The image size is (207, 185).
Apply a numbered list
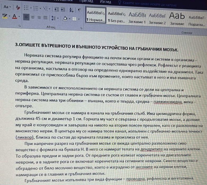pos(36,8)
